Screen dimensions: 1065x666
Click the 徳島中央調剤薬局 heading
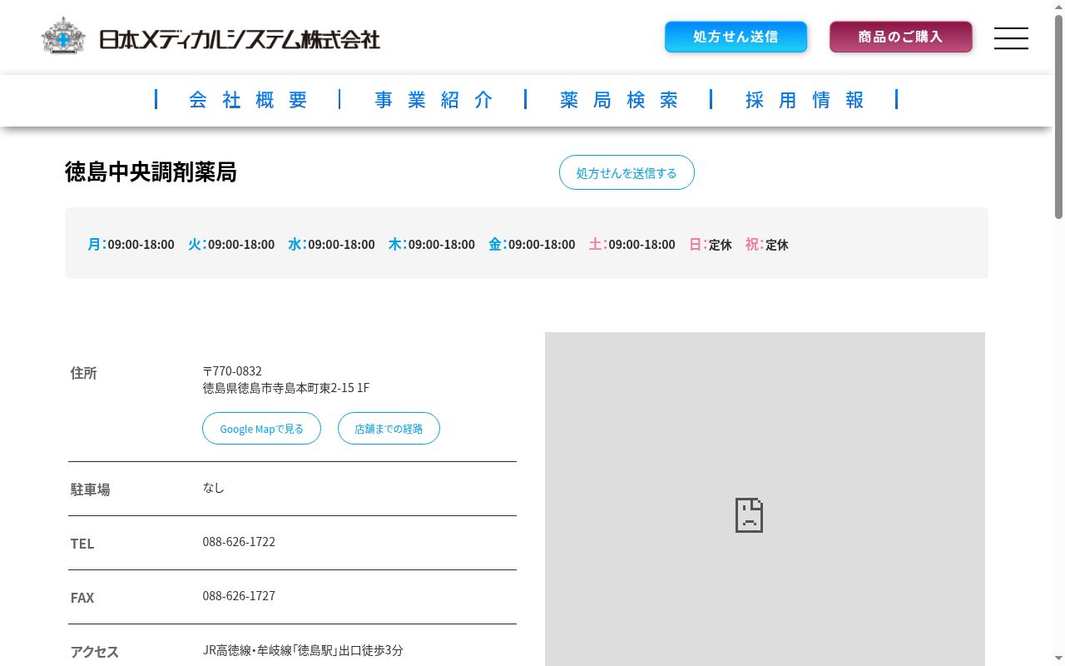tap(151, 172)
